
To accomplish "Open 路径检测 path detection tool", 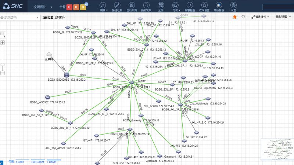I will click(117, 7).
